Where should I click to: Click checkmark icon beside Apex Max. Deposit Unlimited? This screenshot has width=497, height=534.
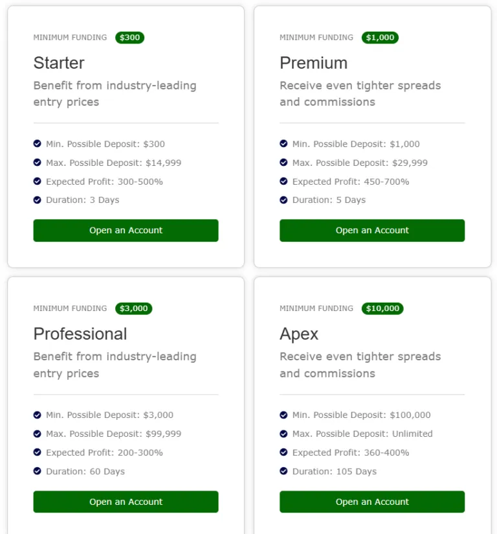[x=283, y=434]
